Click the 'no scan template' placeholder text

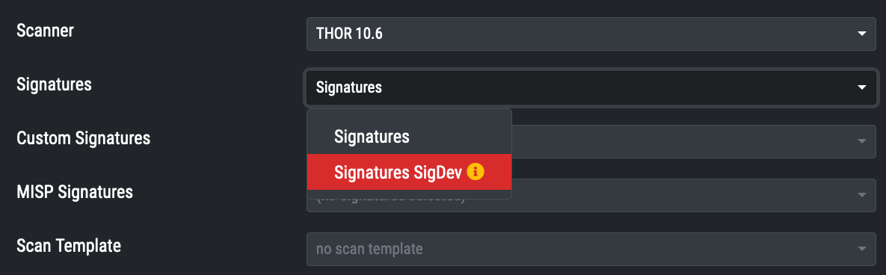click(369, 248)
